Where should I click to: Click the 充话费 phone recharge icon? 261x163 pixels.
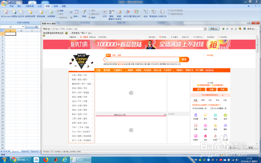[196, 115]
